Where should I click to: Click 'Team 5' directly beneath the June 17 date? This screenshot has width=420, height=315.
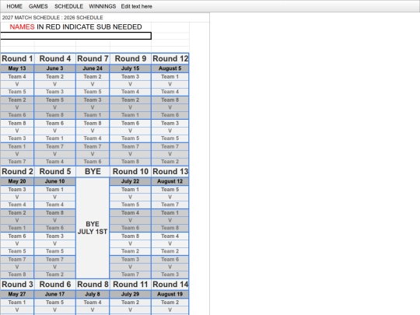pyautogui.click(x=55, y=302)
